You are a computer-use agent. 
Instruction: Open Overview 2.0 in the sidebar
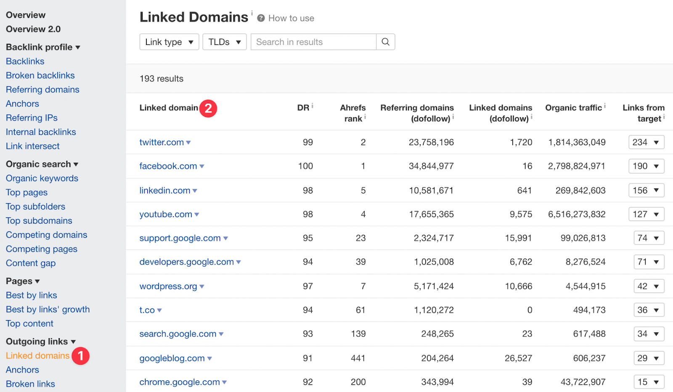(x=33, y=29)
